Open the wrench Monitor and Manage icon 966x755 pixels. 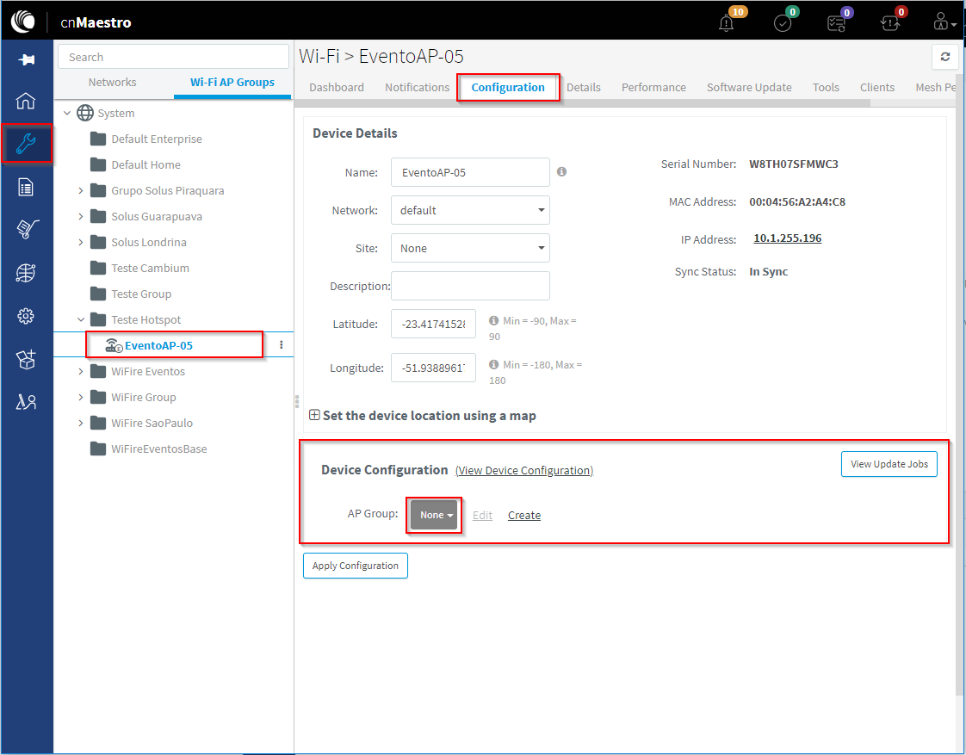(x=26, y=144)
